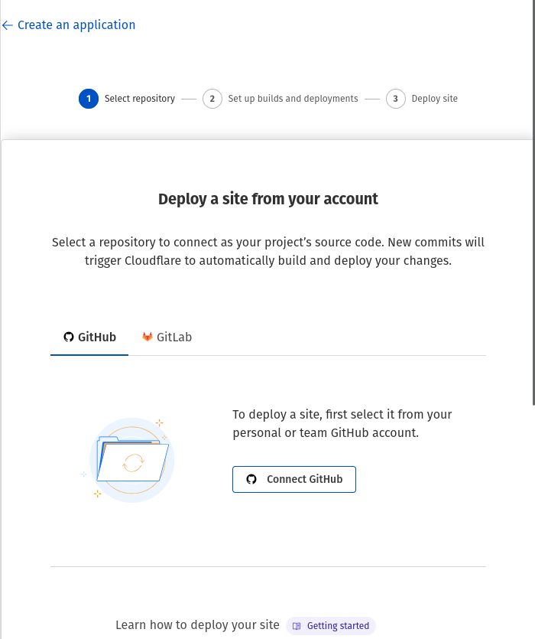Switch to the GitHub tab label

click(97, 337)
